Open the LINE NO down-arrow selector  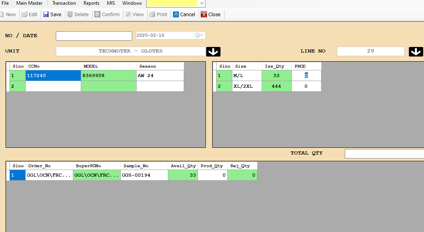416,52
